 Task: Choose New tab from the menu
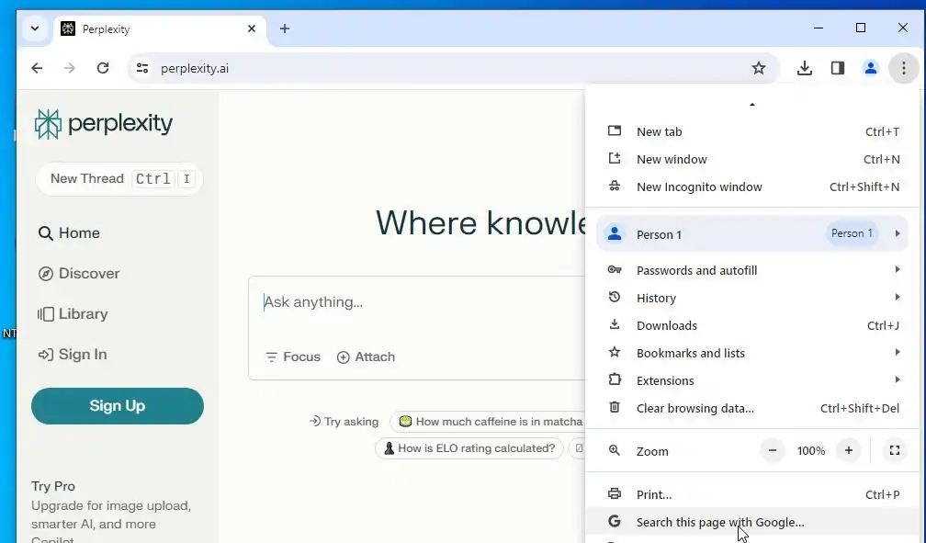pos(751,131)
